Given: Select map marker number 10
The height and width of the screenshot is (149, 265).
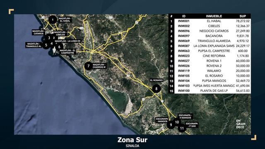Looking at the screenshot, I should click(177, 122).
